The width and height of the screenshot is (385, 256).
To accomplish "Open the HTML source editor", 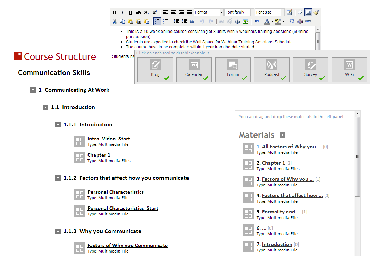I will tap(256, 21).
